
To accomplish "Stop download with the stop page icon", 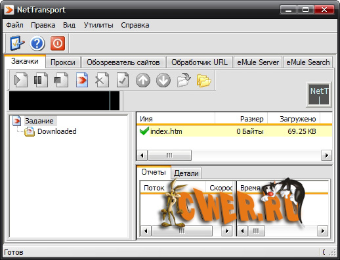I will point(61,80).
